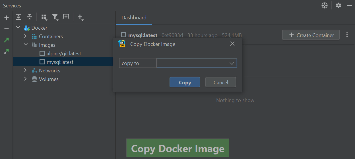This screenshot has width=355, height=159.
Task: Expand the Containers tree node
Action: point(25,36)
